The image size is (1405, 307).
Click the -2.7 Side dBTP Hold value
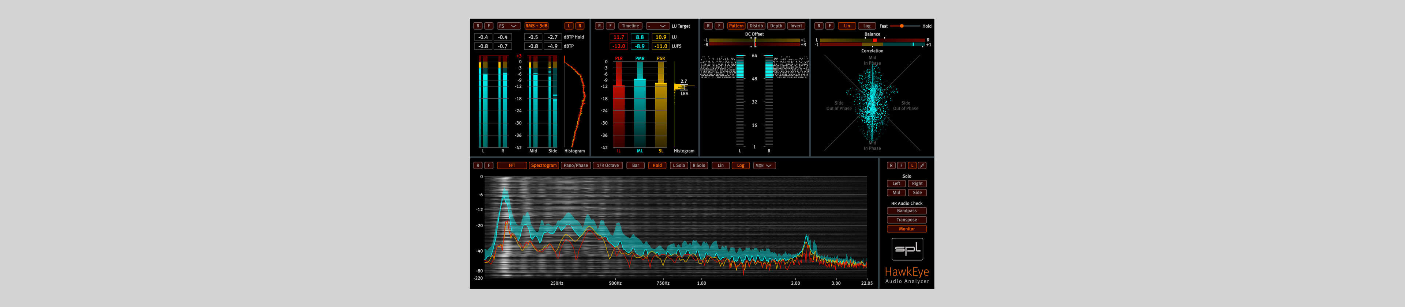click(x=552, y=37)
